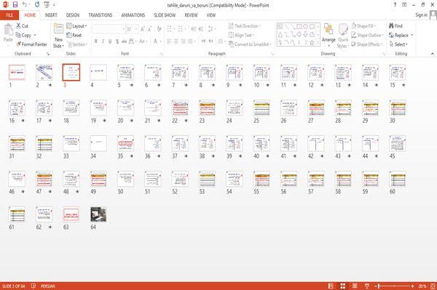Click the Find binoculars command
Image resolution: width=437 pixels, height=290 pixels.
point(395,26)
